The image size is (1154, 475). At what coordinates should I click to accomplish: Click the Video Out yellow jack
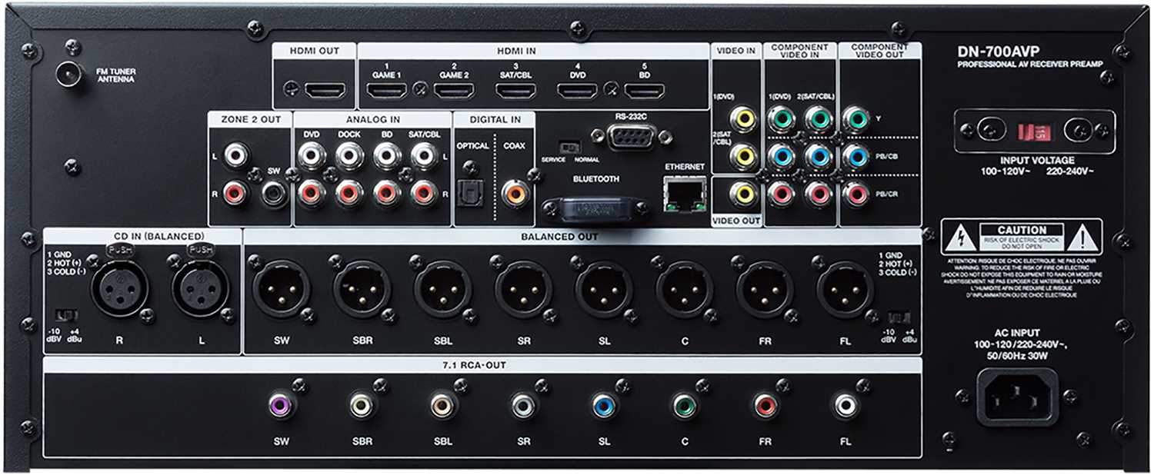(743, 193)
